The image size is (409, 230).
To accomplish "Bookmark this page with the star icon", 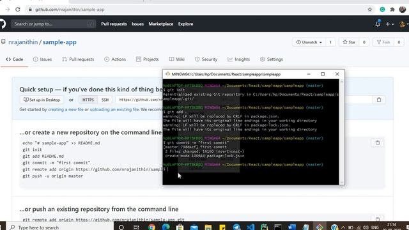I will [370, 10].
